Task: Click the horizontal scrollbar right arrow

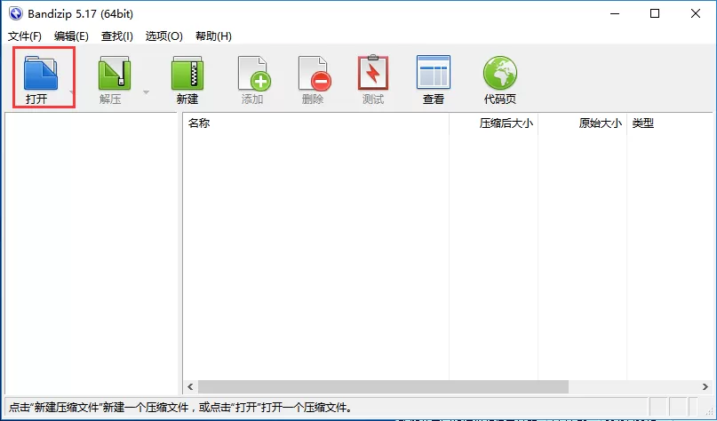Action: coord(705,386)
